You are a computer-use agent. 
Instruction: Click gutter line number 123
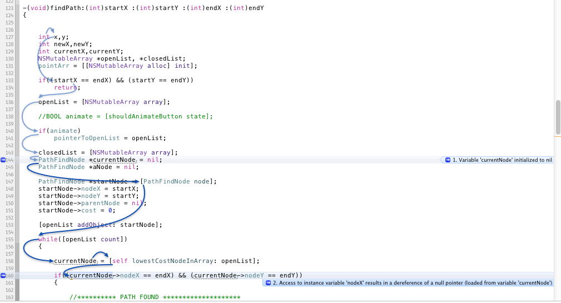[9, 8]
